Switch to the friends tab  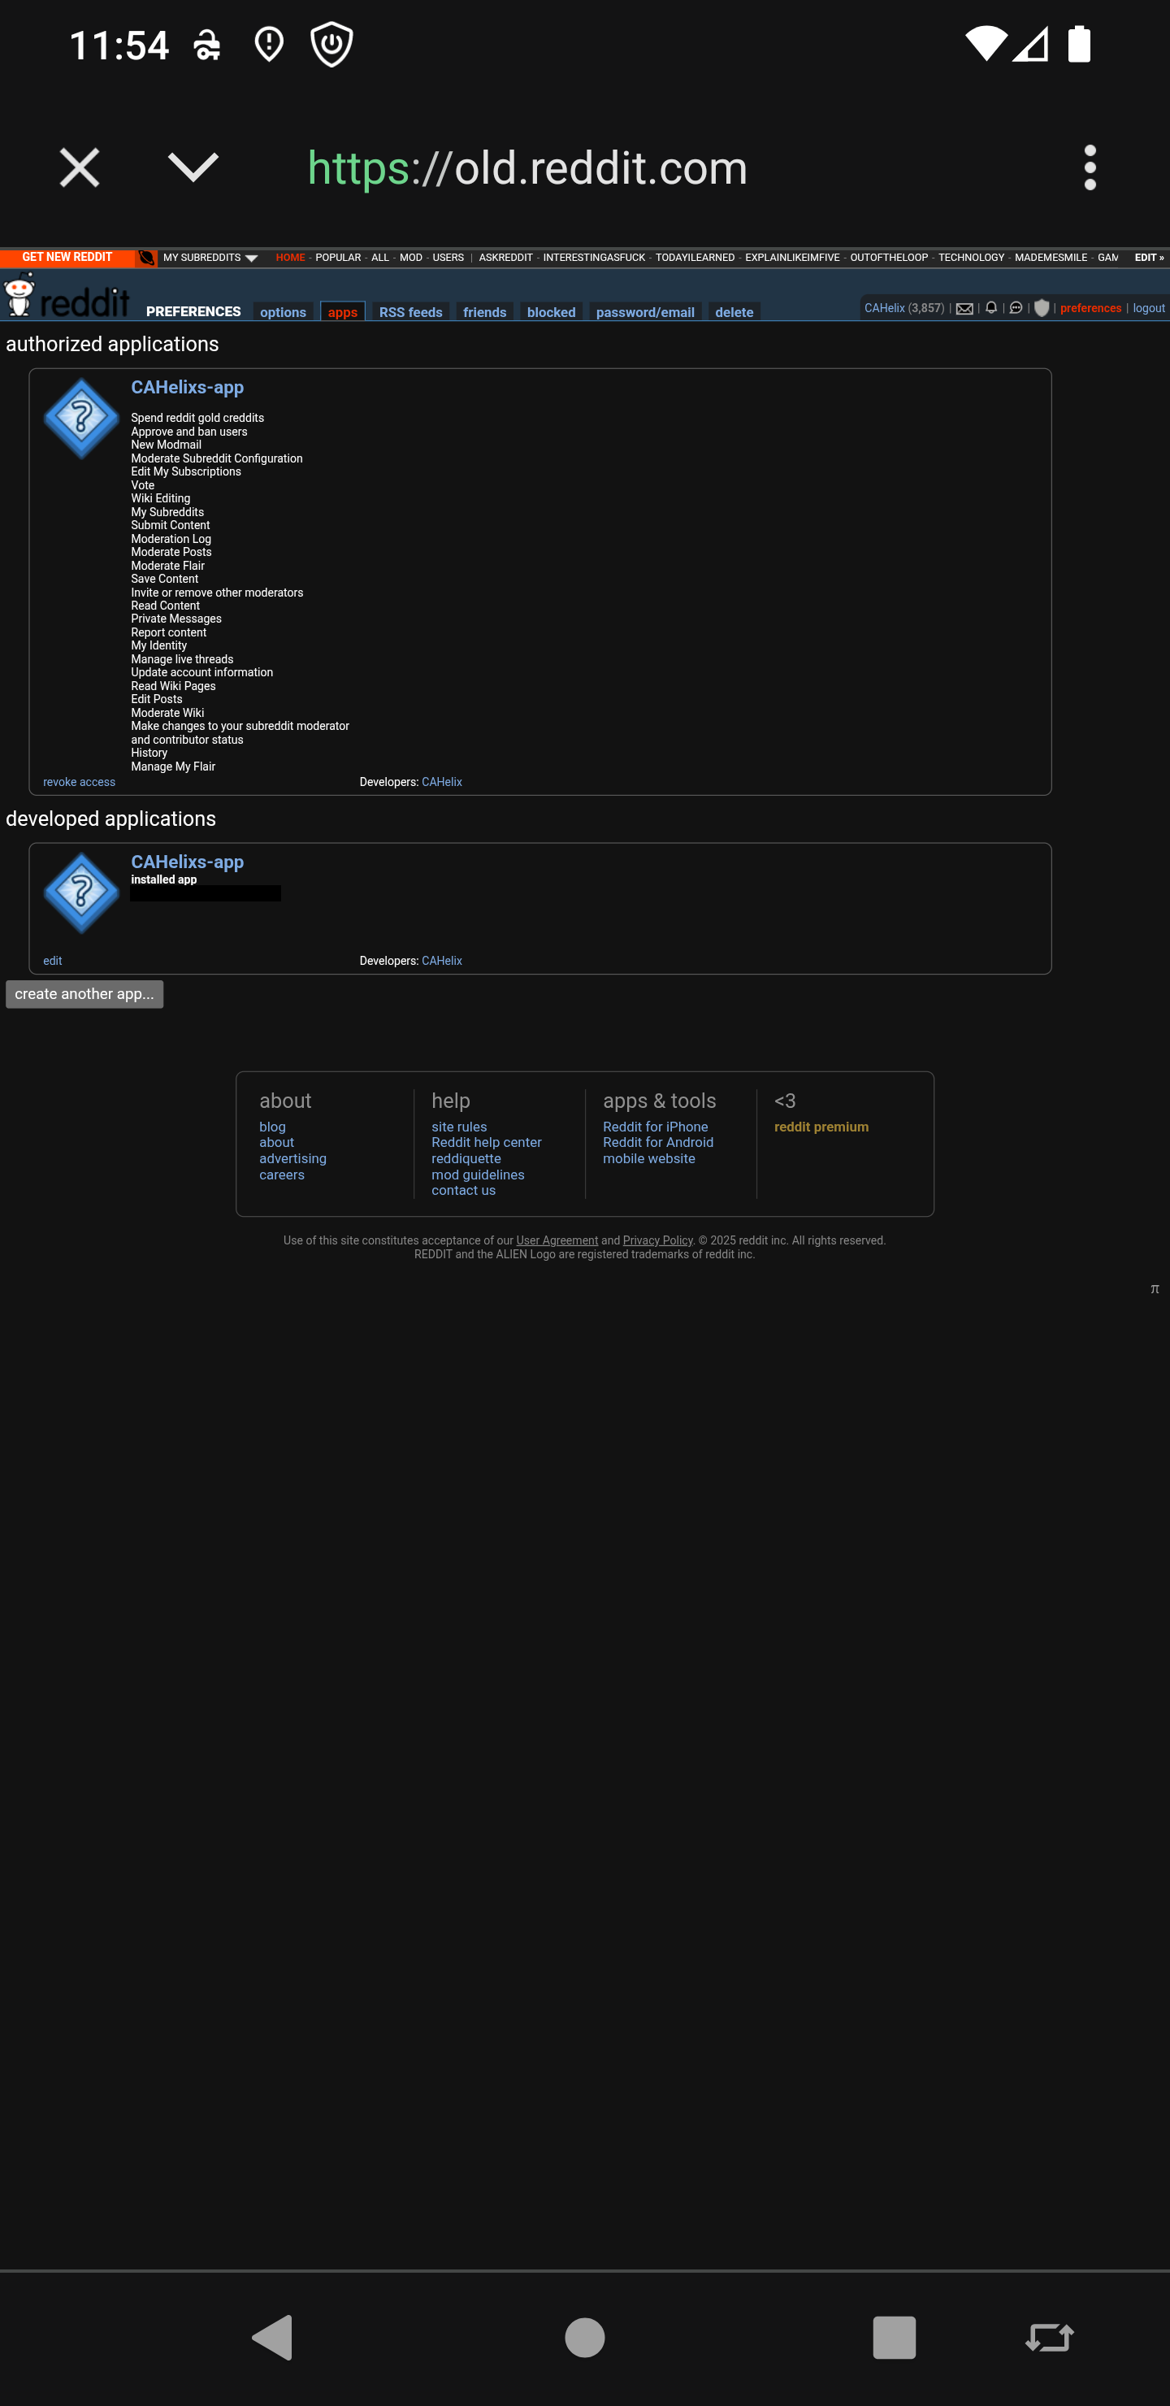tap(484, 312)
